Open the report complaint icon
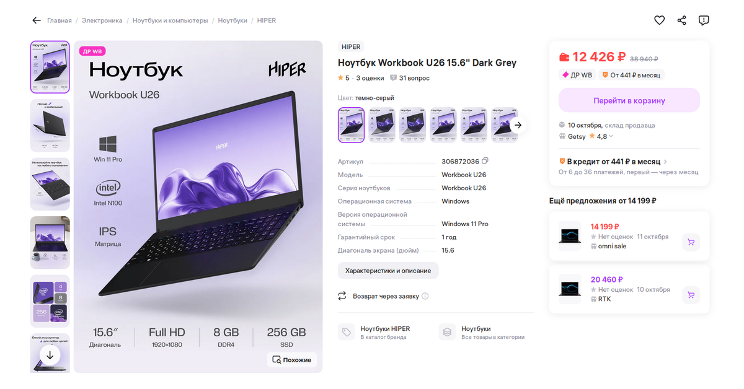Viewport: 744px width, 389px height. pos(704,20)
